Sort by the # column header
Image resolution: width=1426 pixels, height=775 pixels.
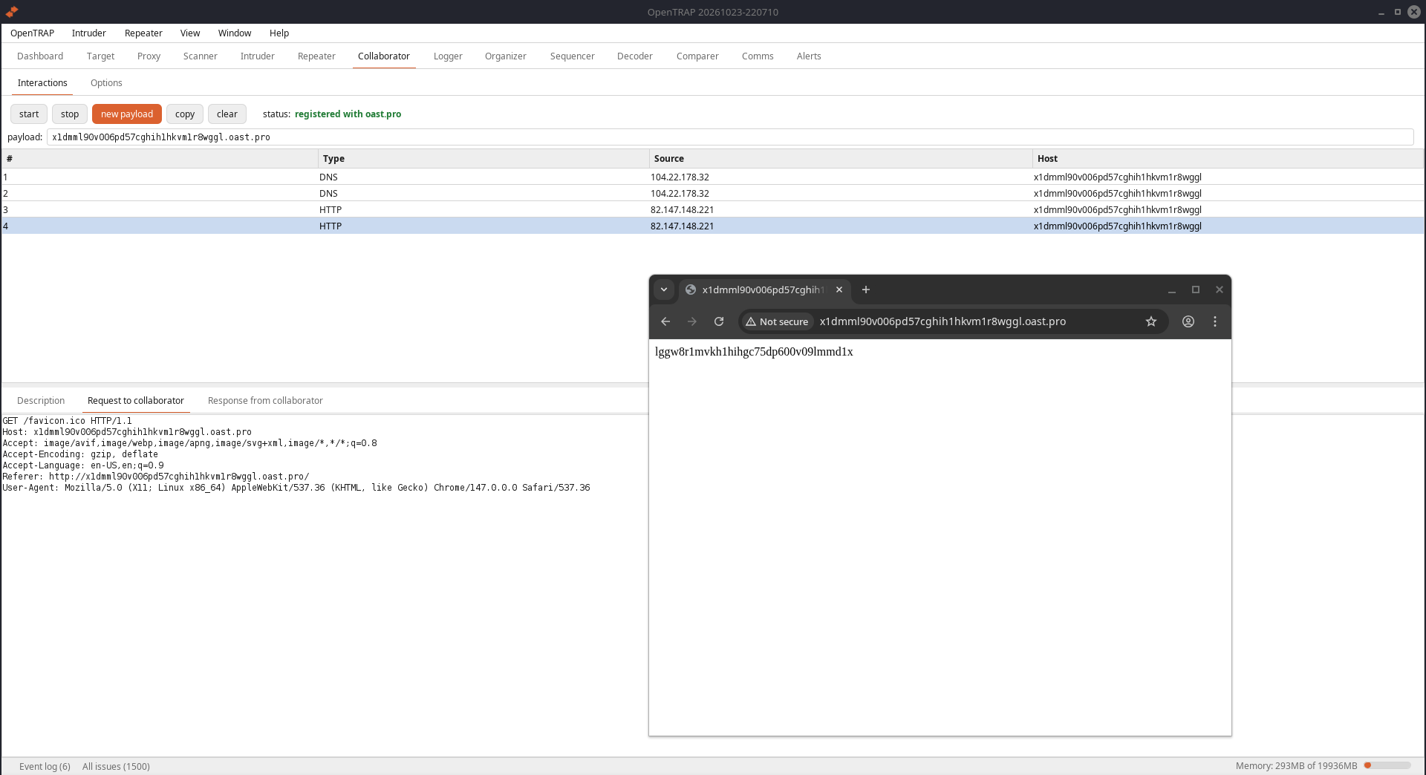(160, 158)
